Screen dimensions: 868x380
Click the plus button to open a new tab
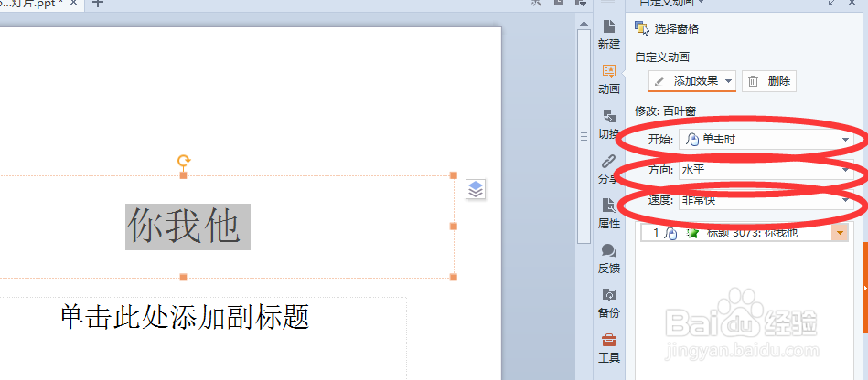click(98, 4)
